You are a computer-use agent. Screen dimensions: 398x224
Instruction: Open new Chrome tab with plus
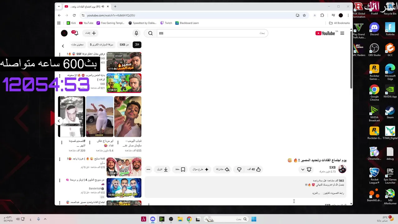[x=115, y=7]
